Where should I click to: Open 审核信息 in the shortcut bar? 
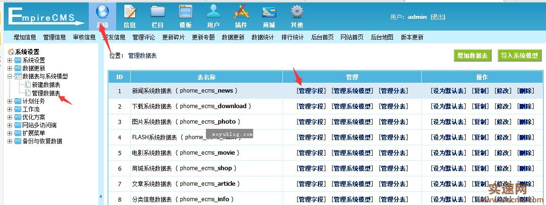point(84,38)
